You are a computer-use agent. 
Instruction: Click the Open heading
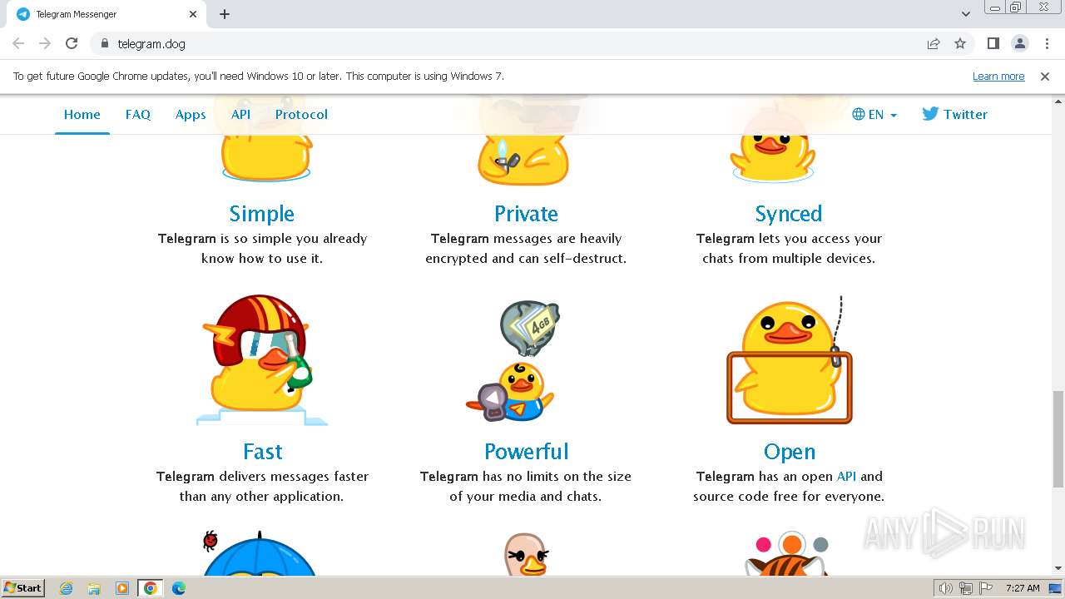pyautogui.click(x=790, y=452)
